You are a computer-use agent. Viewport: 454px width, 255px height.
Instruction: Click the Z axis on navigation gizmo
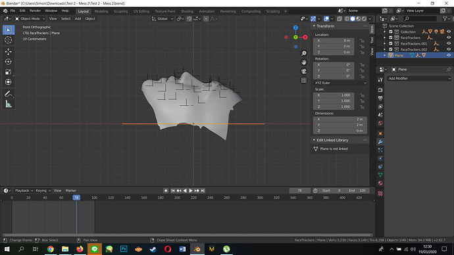[295, 28]
